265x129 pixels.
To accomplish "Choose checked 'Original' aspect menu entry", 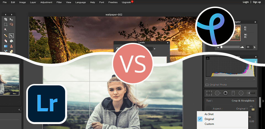I will click(209, 119).
